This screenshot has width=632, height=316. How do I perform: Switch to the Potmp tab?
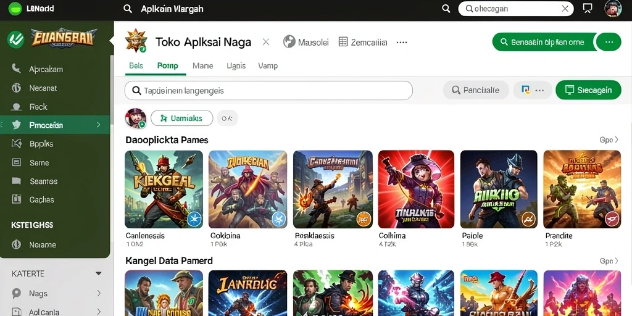[x=168, y=65]
